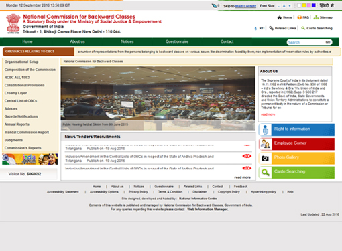This screenshot has height=251, width=342.
Task: Click the india.gov.in banner image
Action: (30, 159)
